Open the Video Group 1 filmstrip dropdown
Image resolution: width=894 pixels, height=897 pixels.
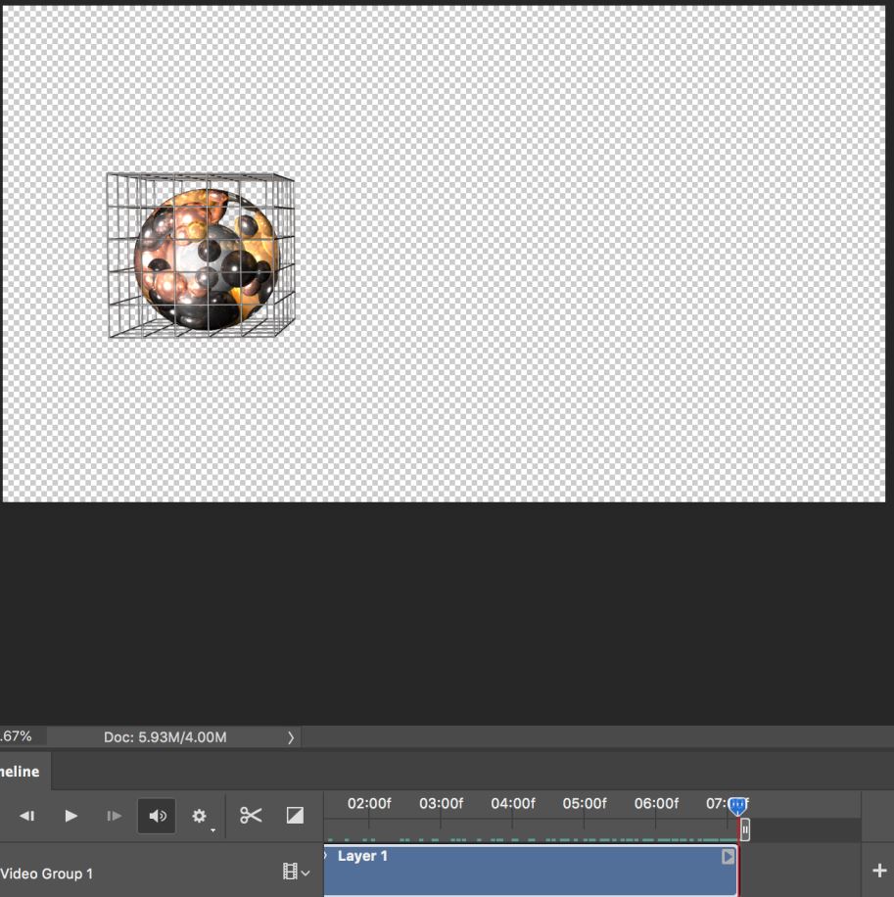(x=297, y=872)
